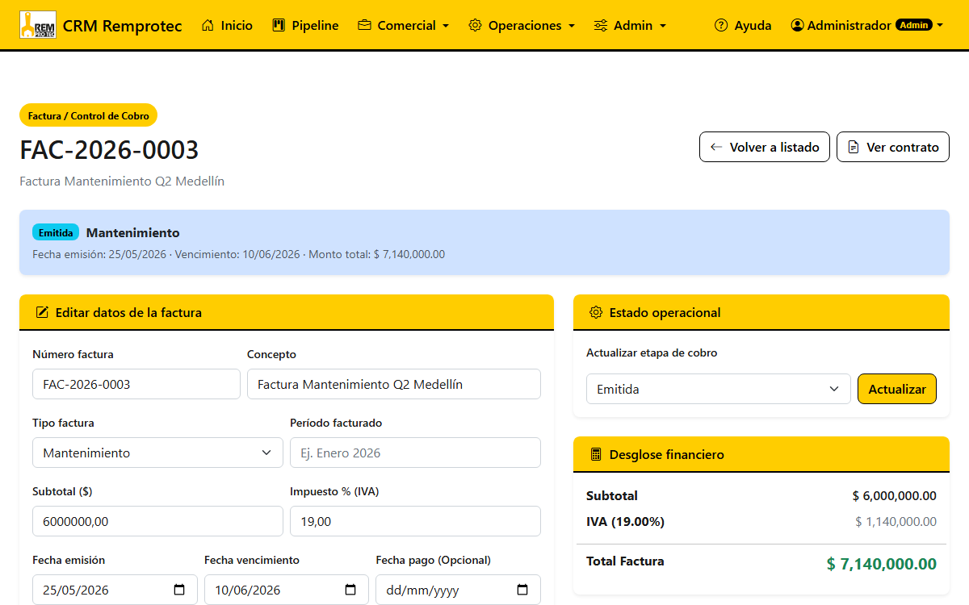This screenshot has height=605, width=969.
Task: Click the Total Factura amount $ 7,140,000.00
Action: click(x=882, y=564)
